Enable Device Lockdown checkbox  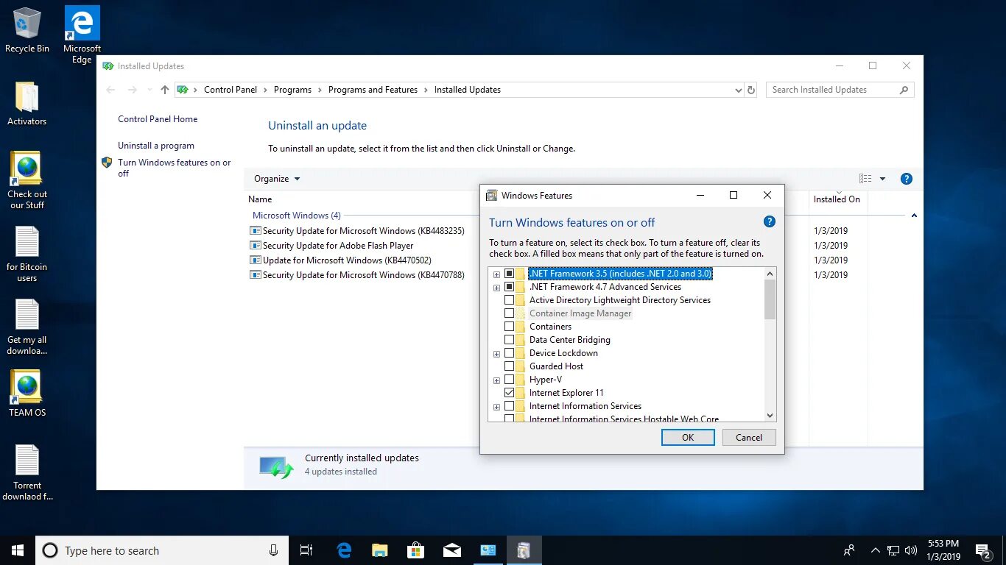click(509, 353)
